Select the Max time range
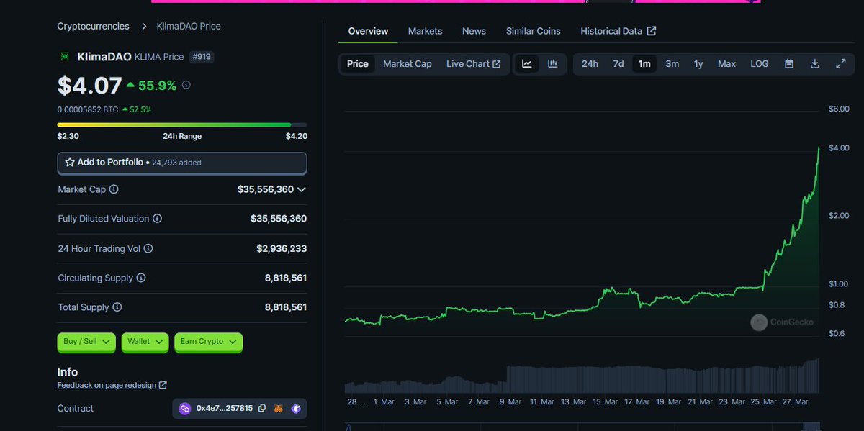This screenshot has height=431, width=864. 726,63
